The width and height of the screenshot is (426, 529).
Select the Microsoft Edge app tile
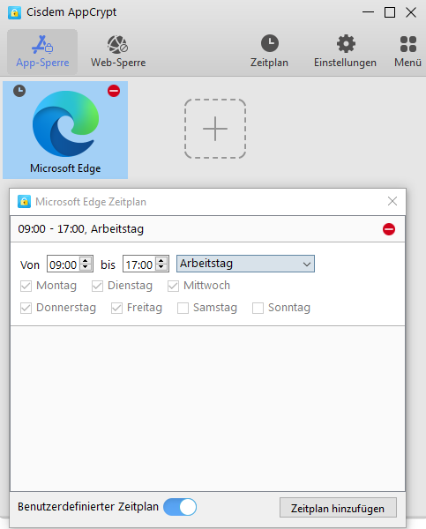pyautogui.click(x=65, y=130)
